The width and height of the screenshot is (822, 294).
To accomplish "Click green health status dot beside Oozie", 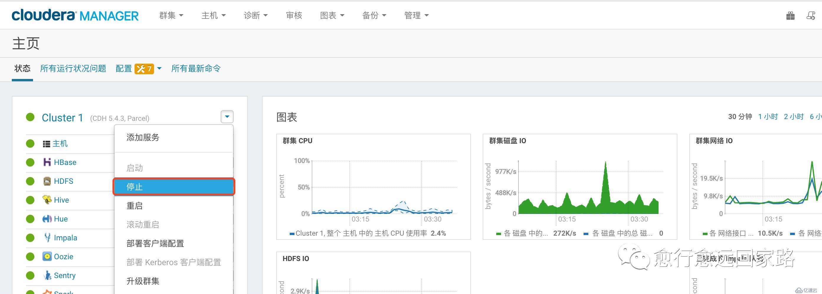I will (x=30, y=256).
